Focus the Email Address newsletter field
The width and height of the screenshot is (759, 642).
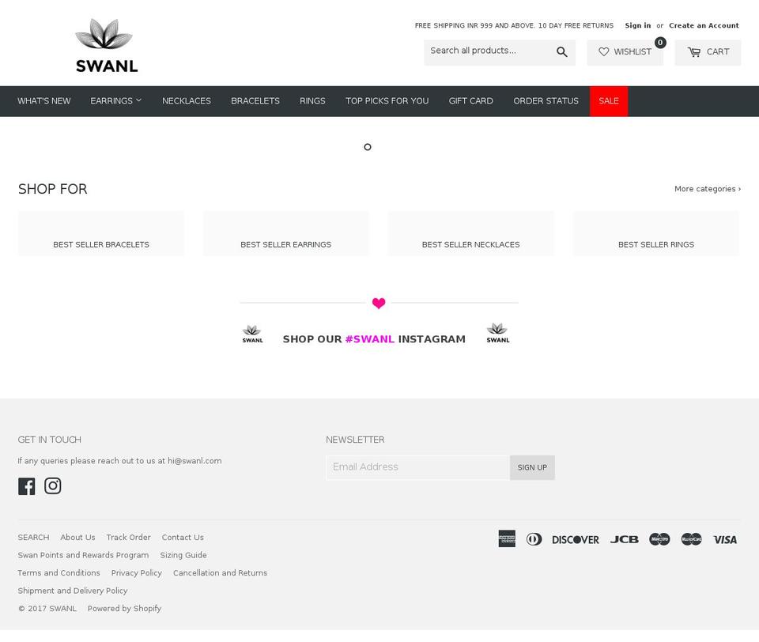(417, 467)
